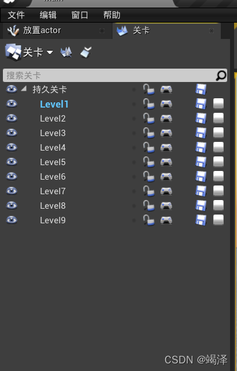Toggle visibility of Level1

[x=12, y=104]
